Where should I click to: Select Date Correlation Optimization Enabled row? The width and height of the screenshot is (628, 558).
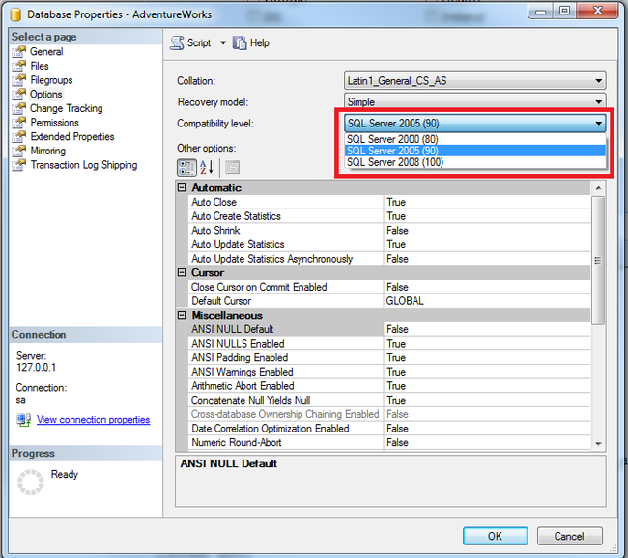(389, 429)
